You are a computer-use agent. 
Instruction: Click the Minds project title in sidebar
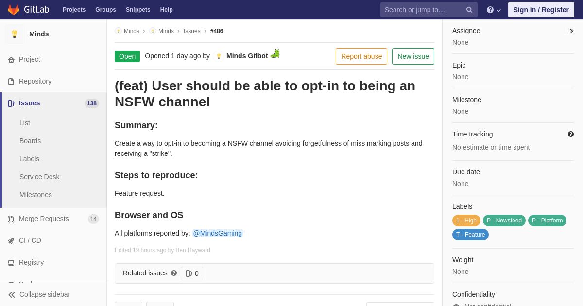(x=39, y=34)
